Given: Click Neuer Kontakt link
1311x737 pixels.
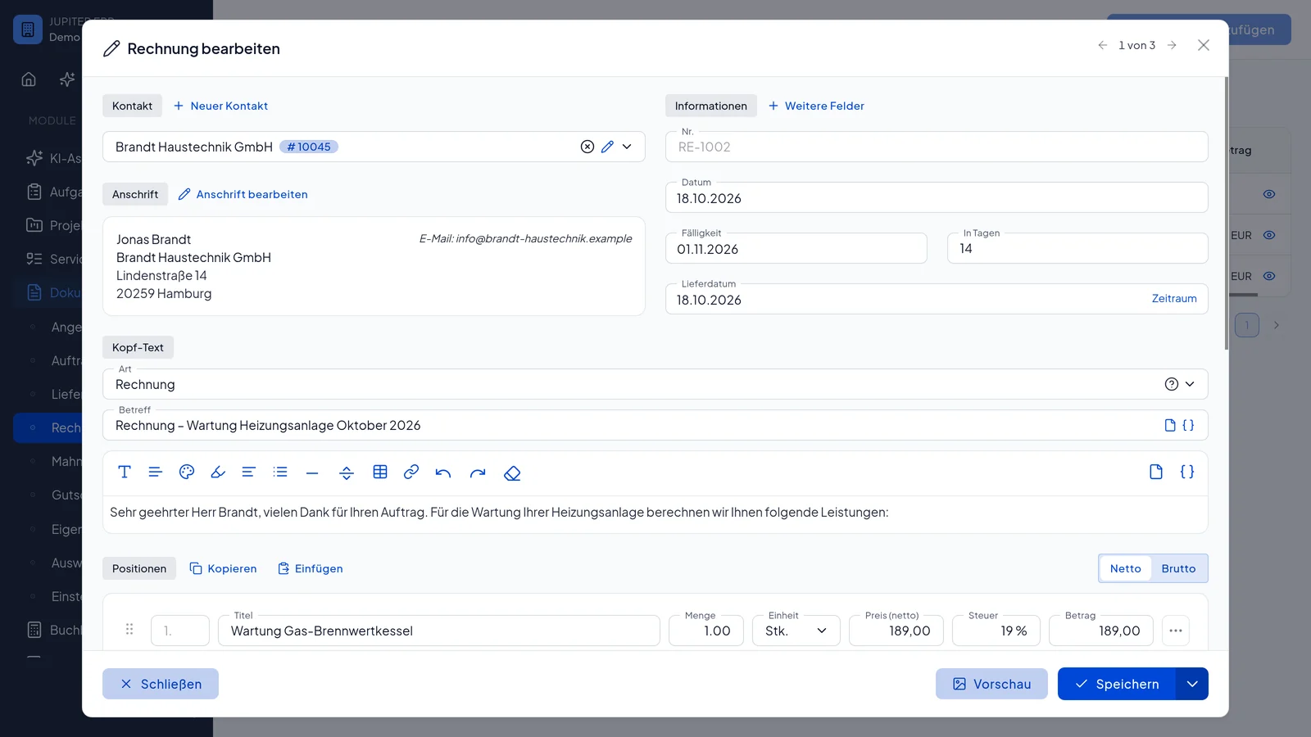Looking at the screenshot, I should (x=220, y=106).
